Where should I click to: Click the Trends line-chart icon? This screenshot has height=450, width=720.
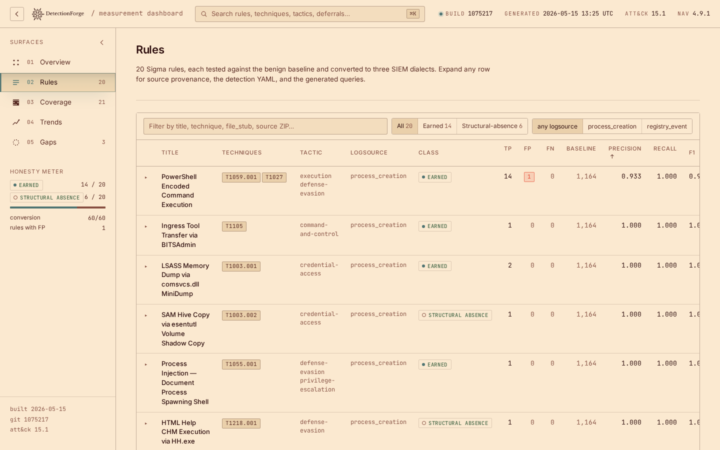click(x=16, y=122)
